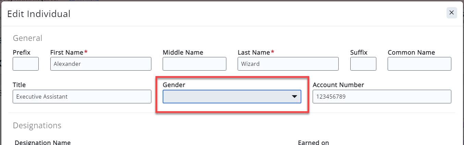The height and width of the screenshot is (145, 464).
Task: Focus the First Name field containing Alexander
Action: coord(101,64)
